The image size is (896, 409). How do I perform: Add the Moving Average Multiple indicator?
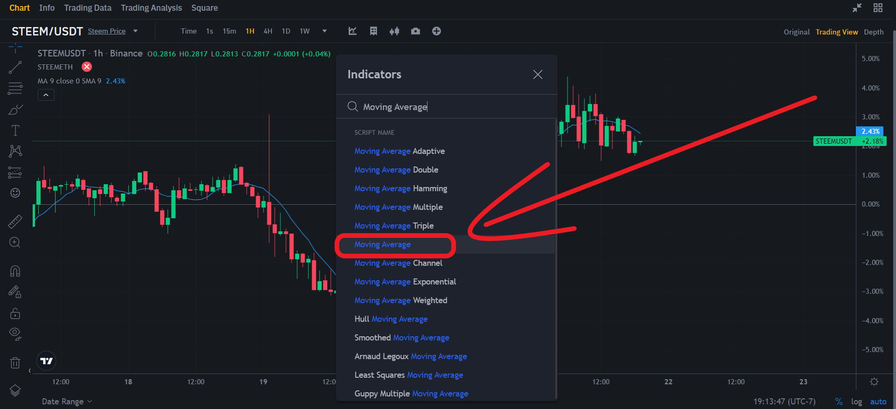tap(399, 207)
